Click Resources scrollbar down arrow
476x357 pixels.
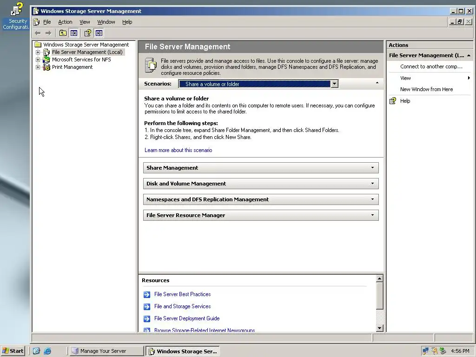379,328
